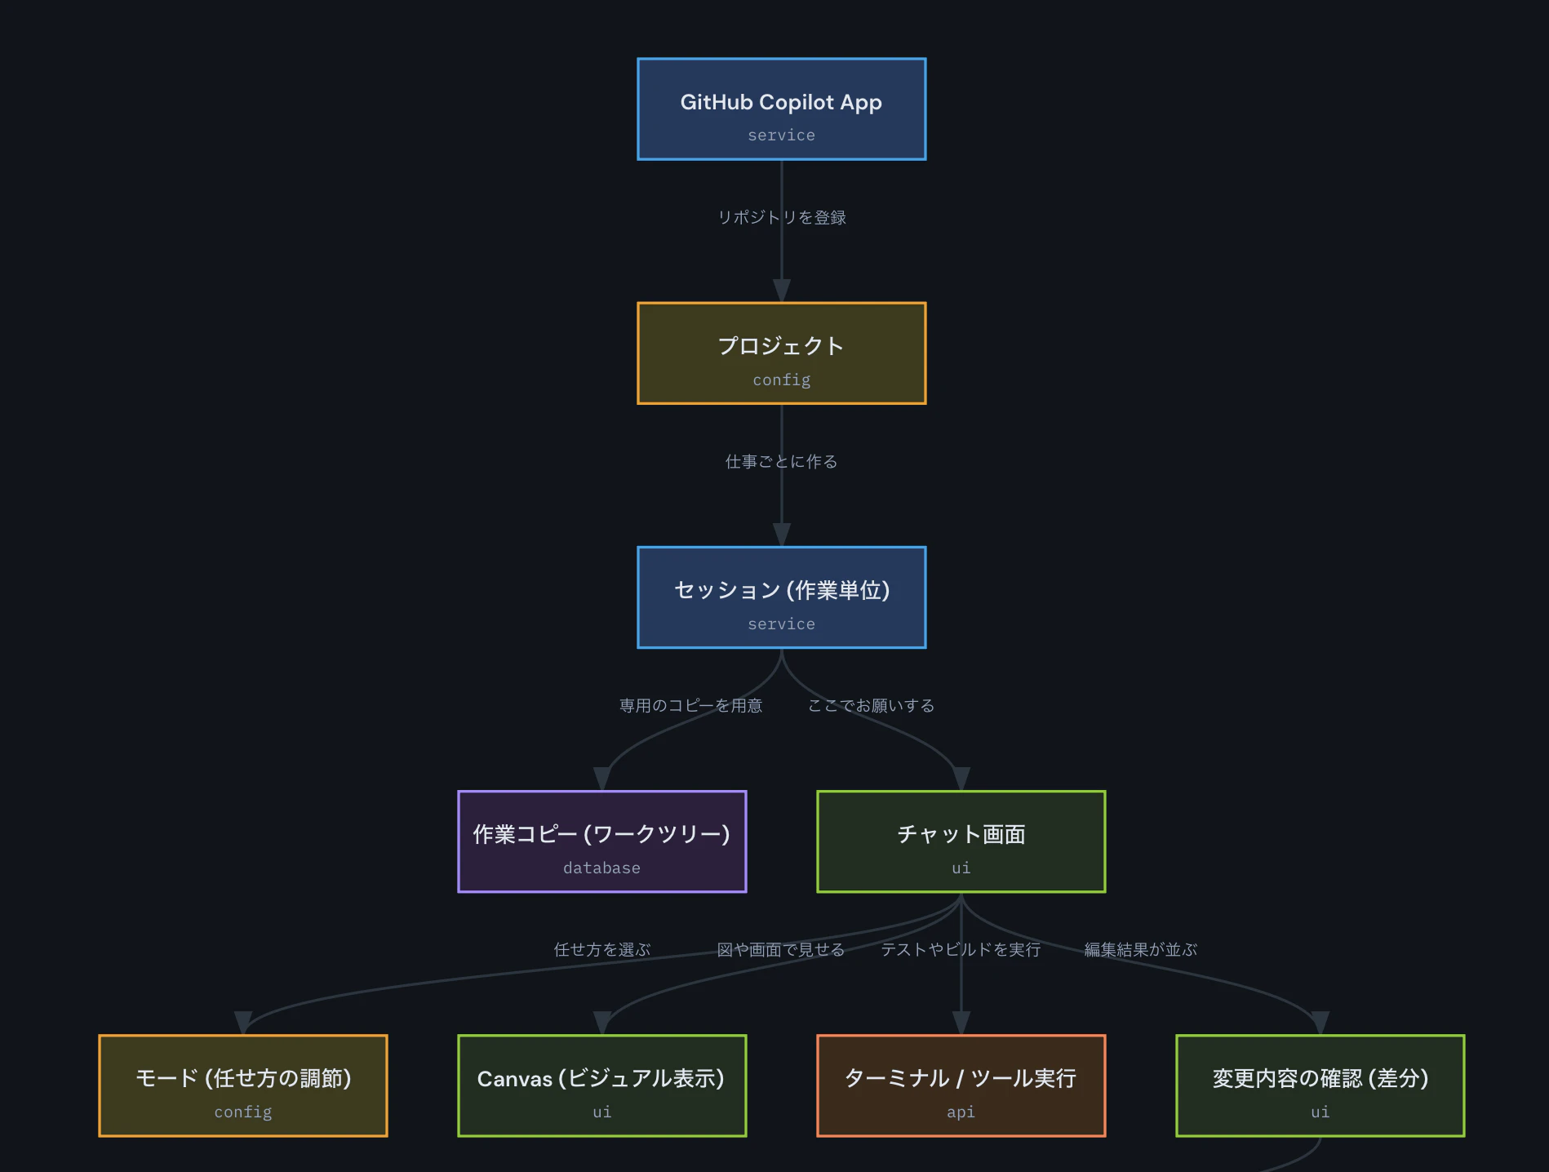This screenshot has width=1549, height=1172.
Task: Click the ターミナル / ツール実行 api node
Action: [x=961, y=1085]
